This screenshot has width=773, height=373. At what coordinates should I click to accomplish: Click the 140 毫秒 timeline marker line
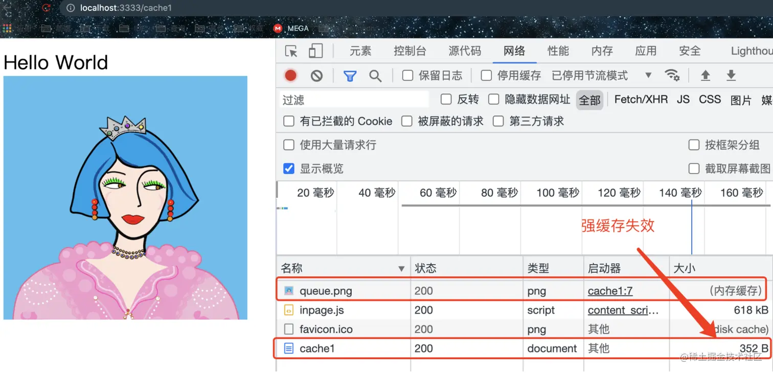point(691,227)
